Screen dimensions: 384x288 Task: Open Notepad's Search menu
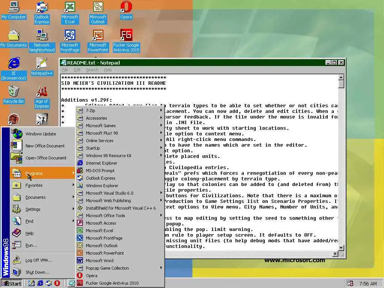pos(92,70)
